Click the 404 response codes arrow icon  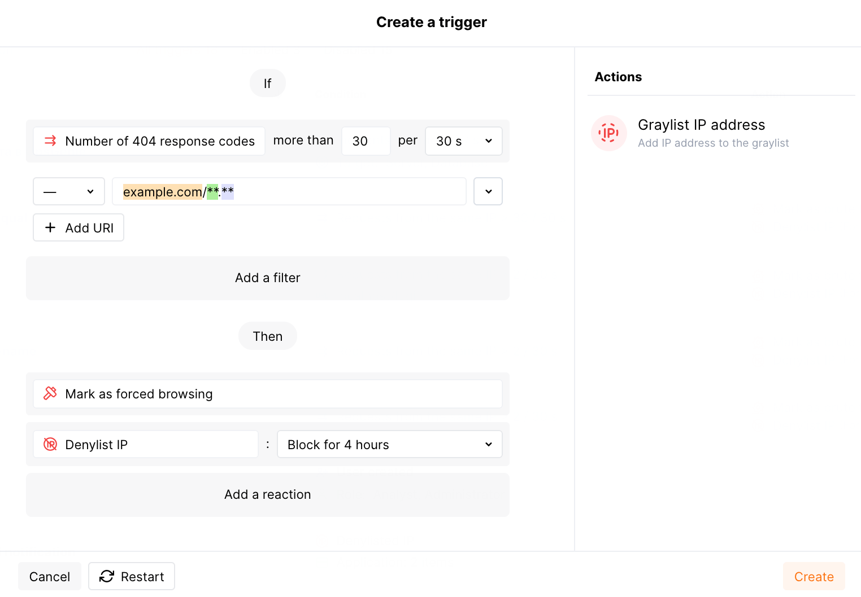click(x=50, y=141)
